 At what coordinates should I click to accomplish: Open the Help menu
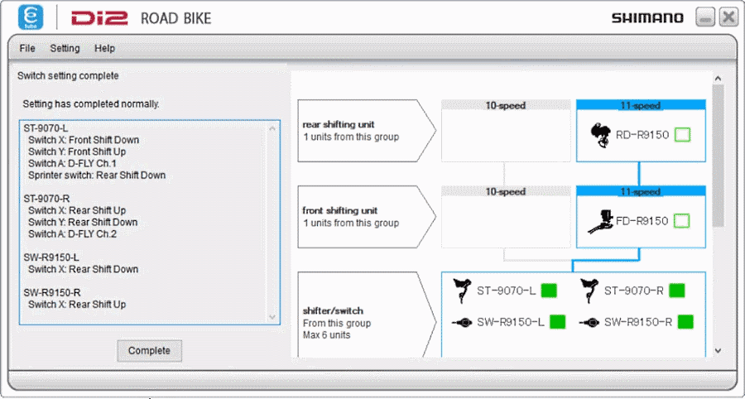pos(104,49)
